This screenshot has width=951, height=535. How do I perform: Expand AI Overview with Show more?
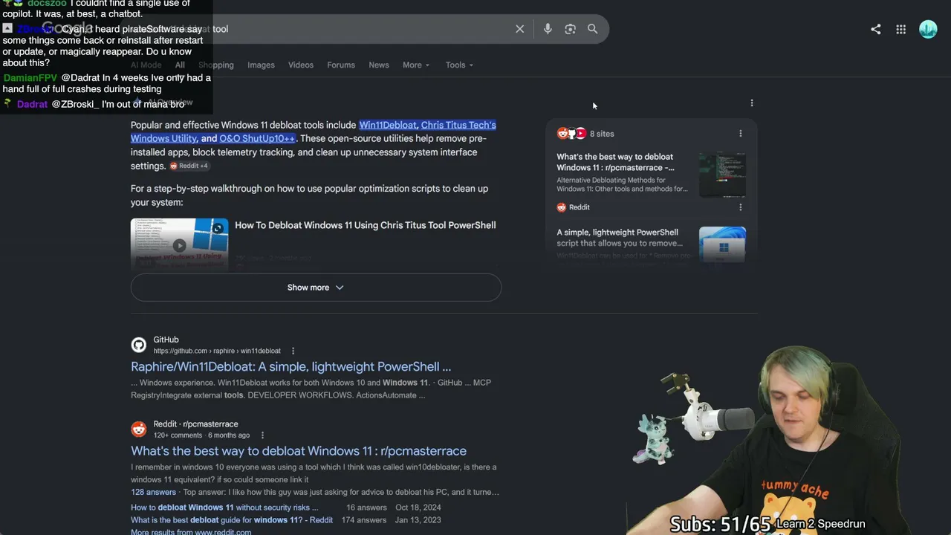pyautogui.click(x=316, y=288)
